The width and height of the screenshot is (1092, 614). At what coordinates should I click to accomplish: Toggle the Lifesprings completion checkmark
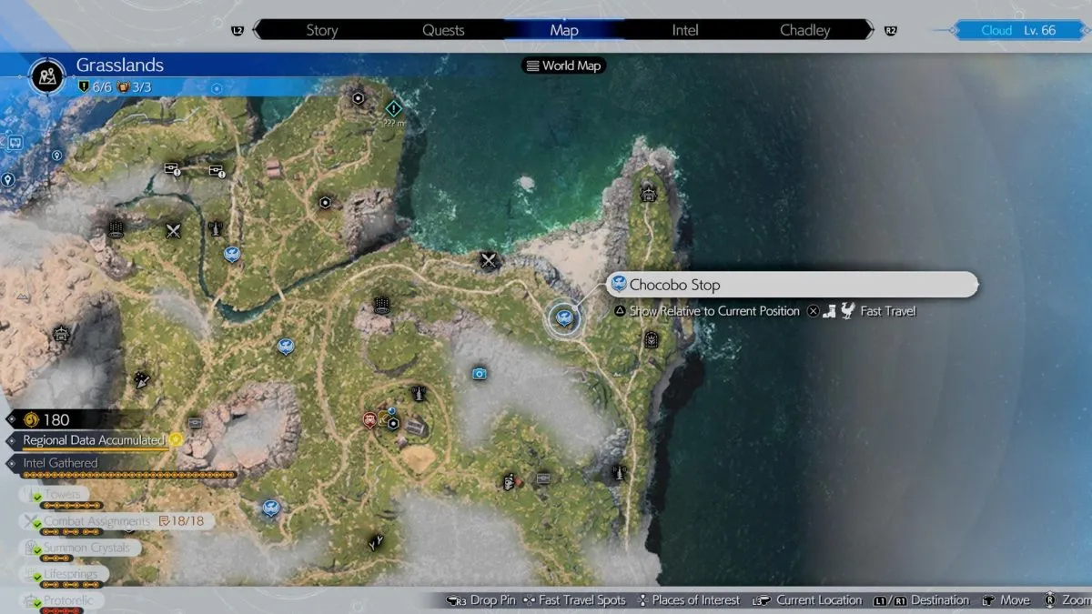[x=35, y=576]
